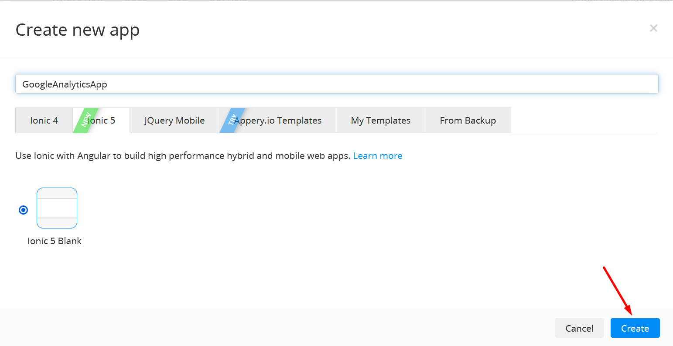673x346 pixels.
Task: Switch to the Ionic 4 tab
Action: (44, 121)
